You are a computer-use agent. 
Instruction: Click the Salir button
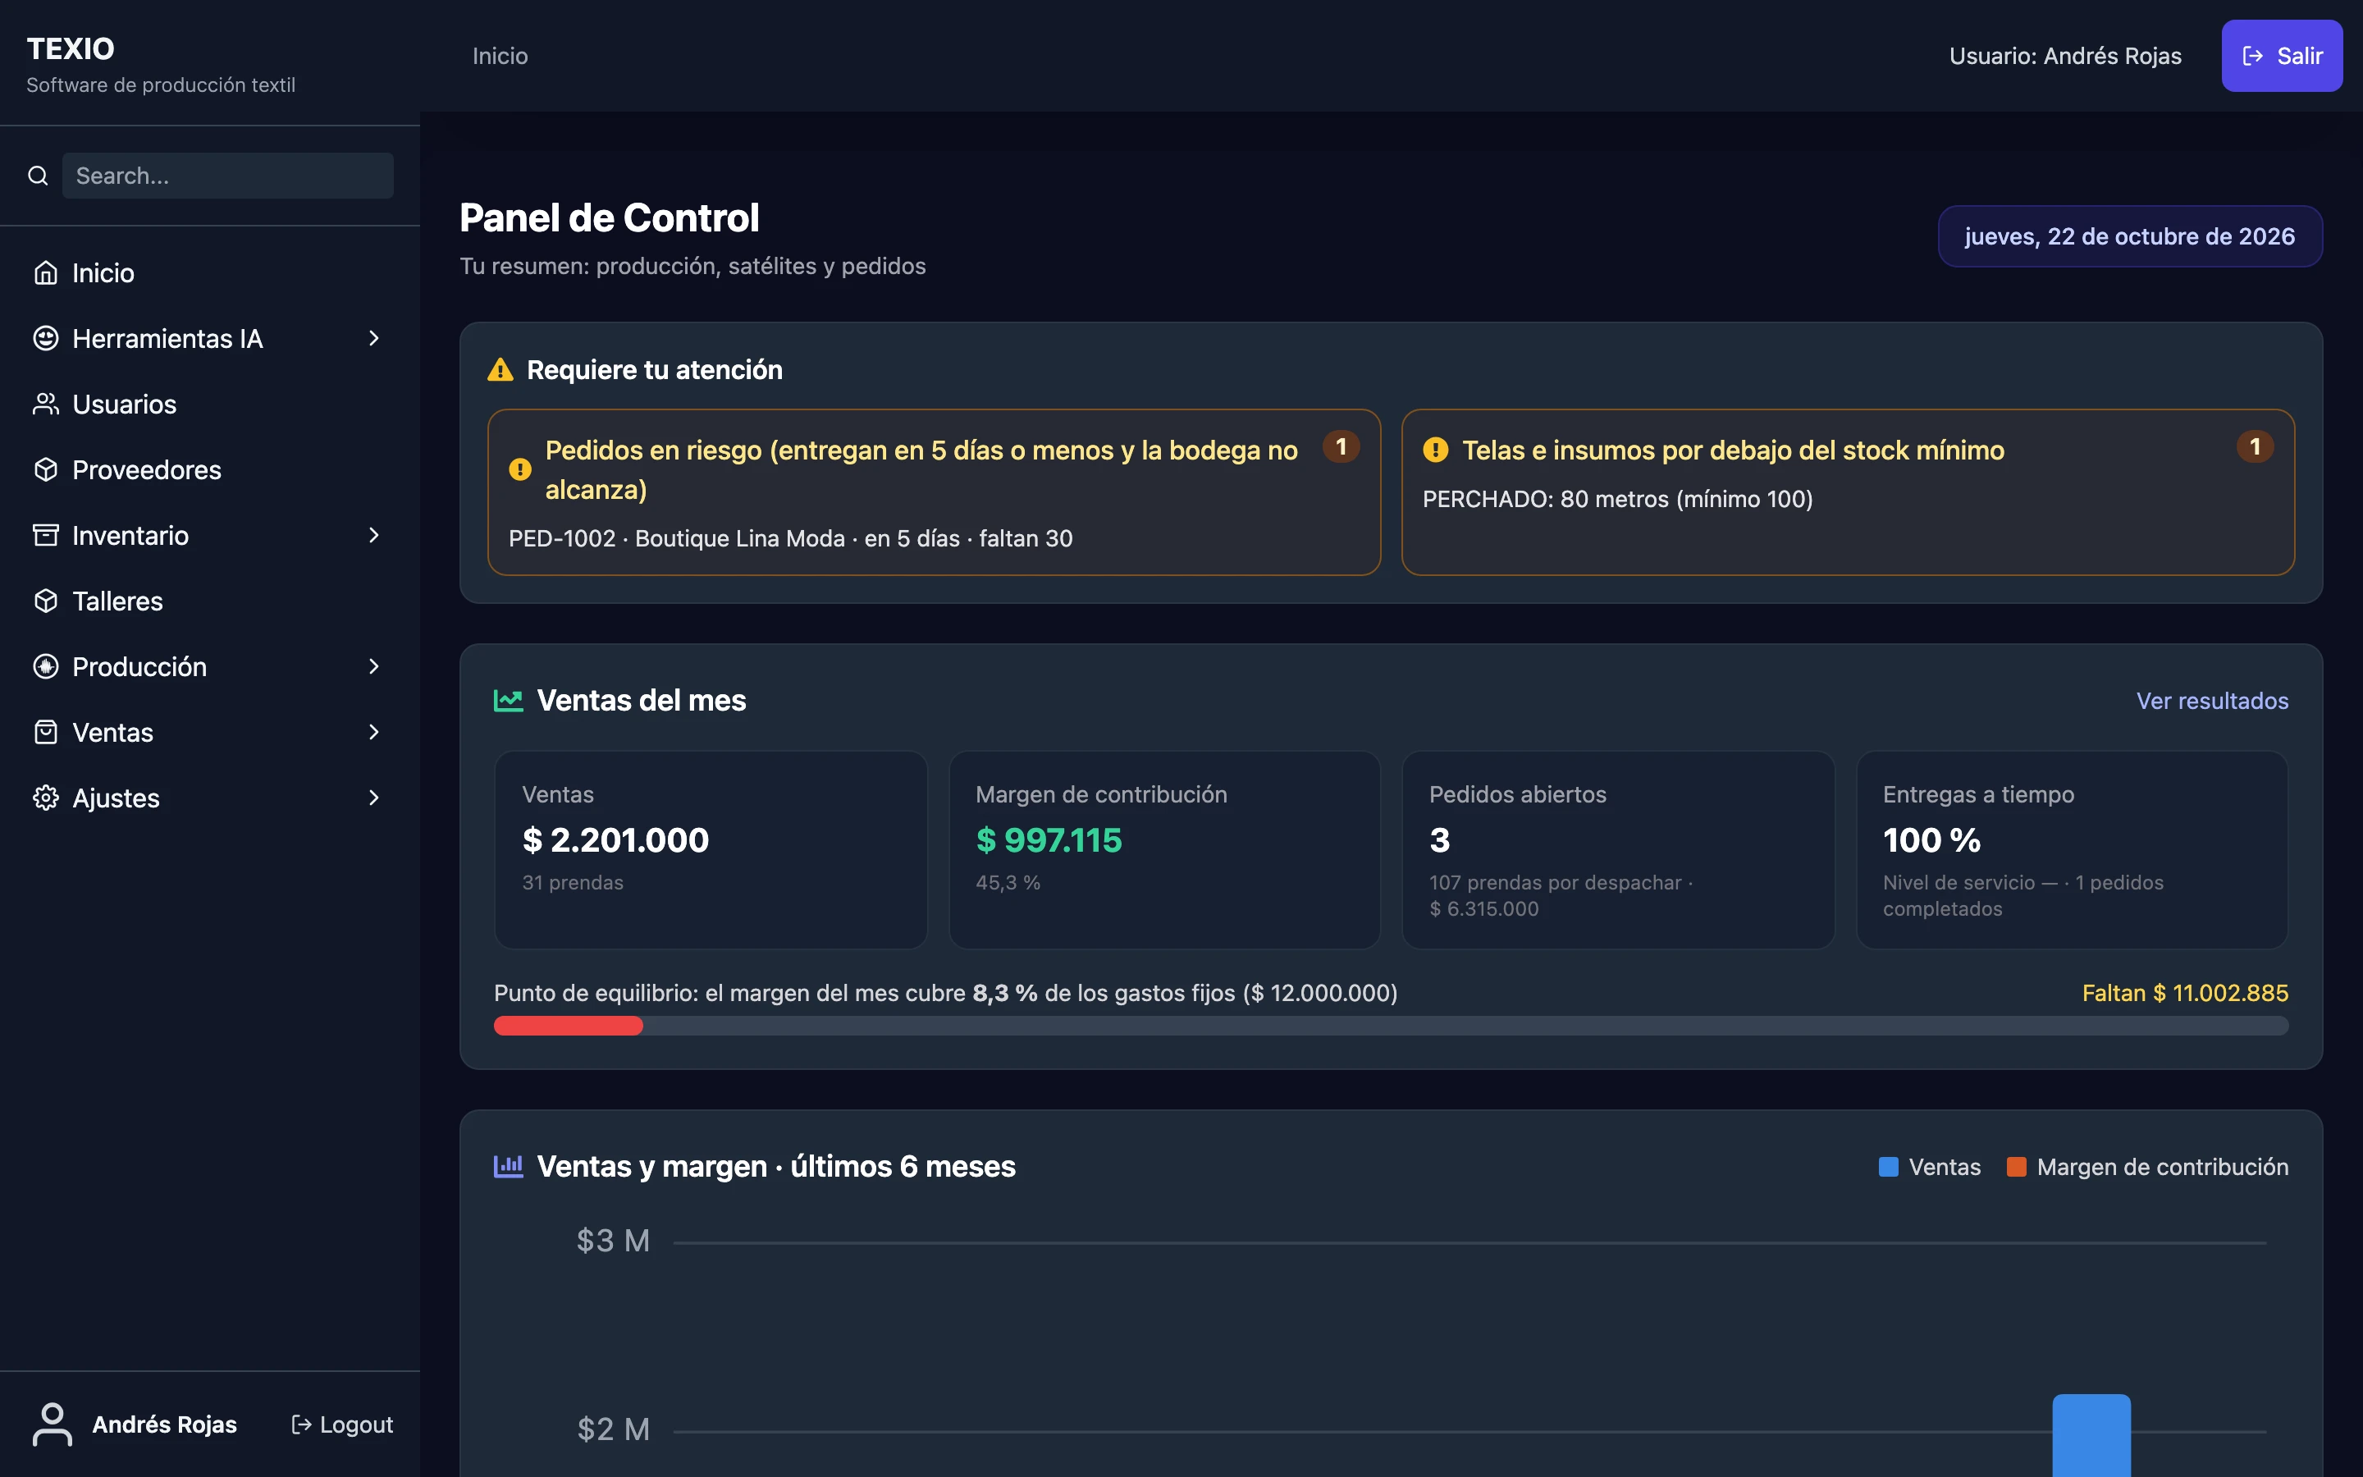tap(2282, 56)
